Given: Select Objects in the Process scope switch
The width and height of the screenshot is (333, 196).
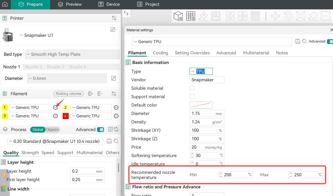Looking at the screenshot, I should click(x=52, y=129).
